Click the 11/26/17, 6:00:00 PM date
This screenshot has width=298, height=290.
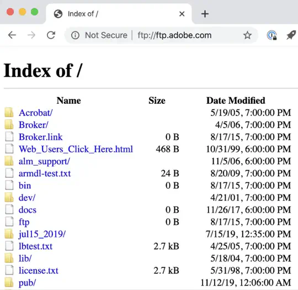[248, 210]
